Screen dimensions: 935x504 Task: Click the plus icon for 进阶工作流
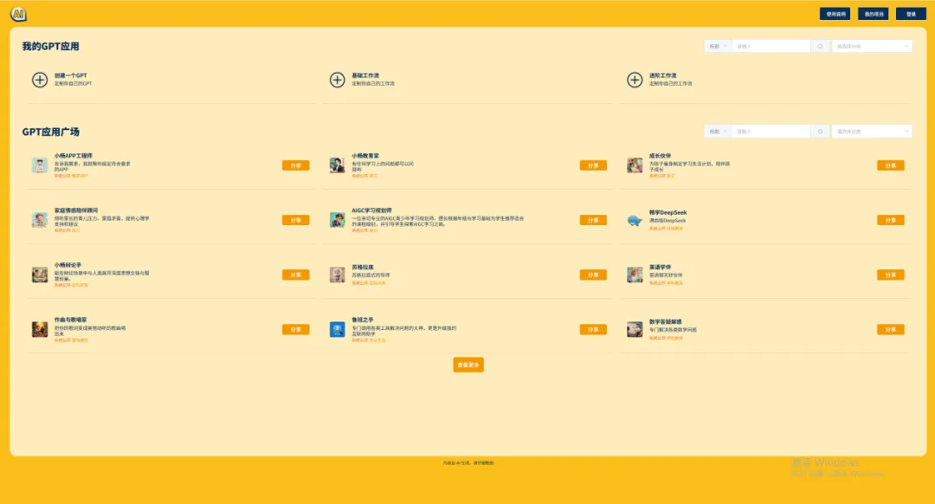(x=635, y=80)
